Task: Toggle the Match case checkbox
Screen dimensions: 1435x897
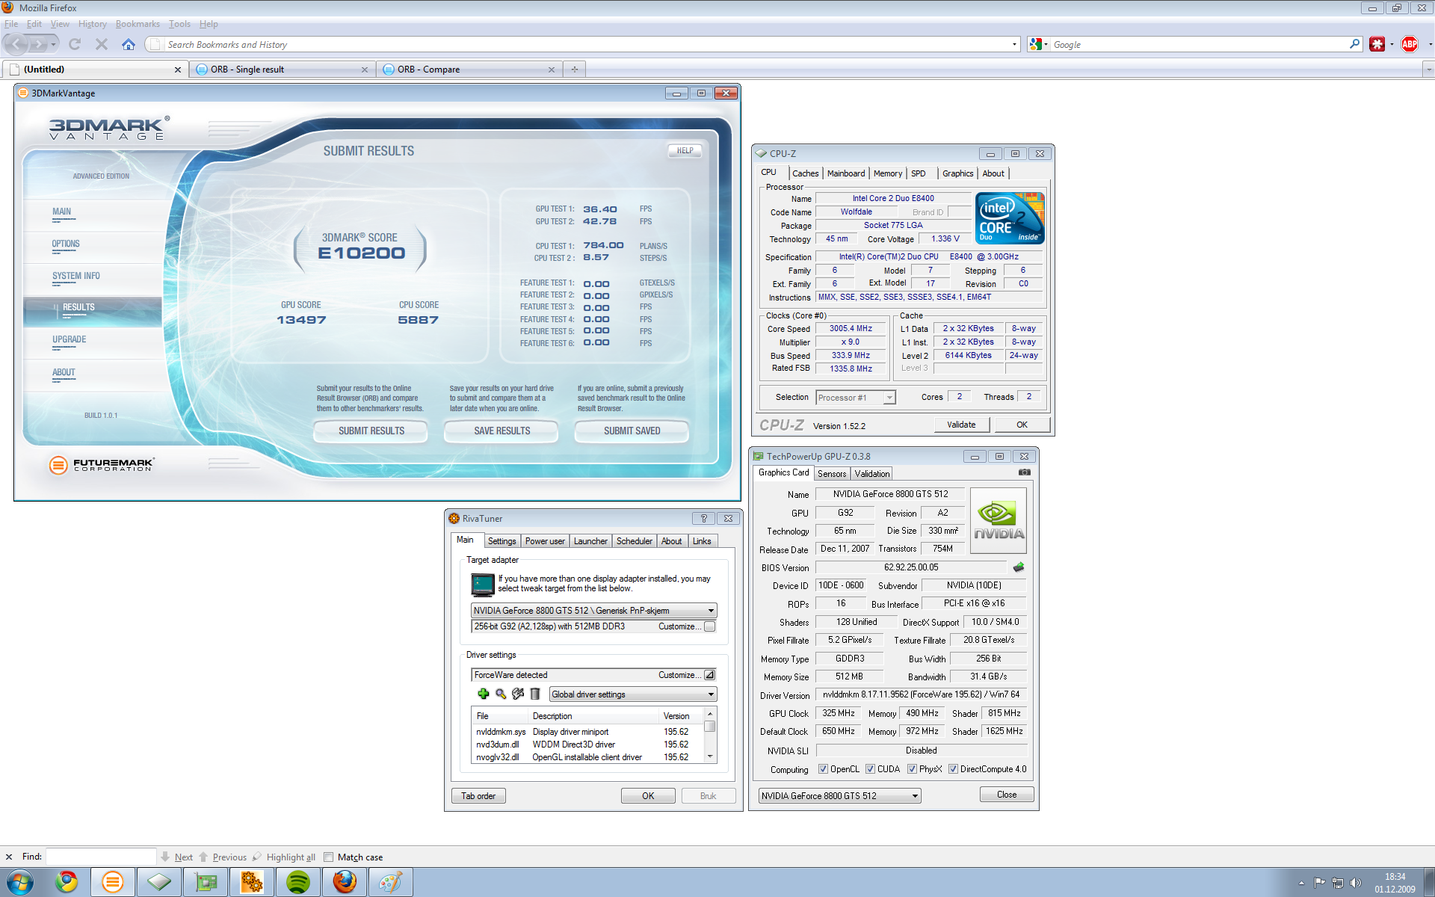Action: point(328,857)
